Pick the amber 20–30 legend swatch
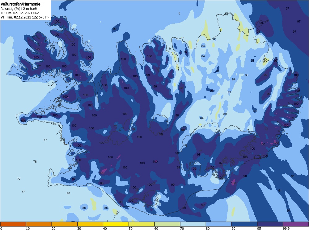 tap(65, 224)
